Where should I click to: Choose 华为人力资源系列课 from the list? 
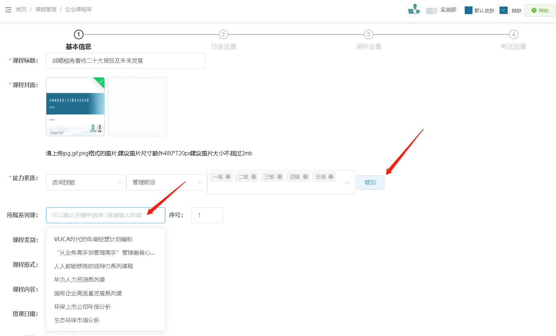(x=80, y=280)
